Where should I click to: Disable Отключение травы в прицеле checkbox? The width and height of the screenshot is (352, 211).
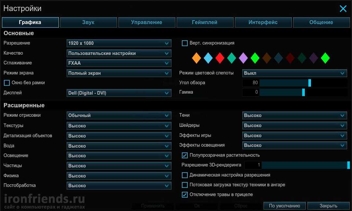click(185, 195)
